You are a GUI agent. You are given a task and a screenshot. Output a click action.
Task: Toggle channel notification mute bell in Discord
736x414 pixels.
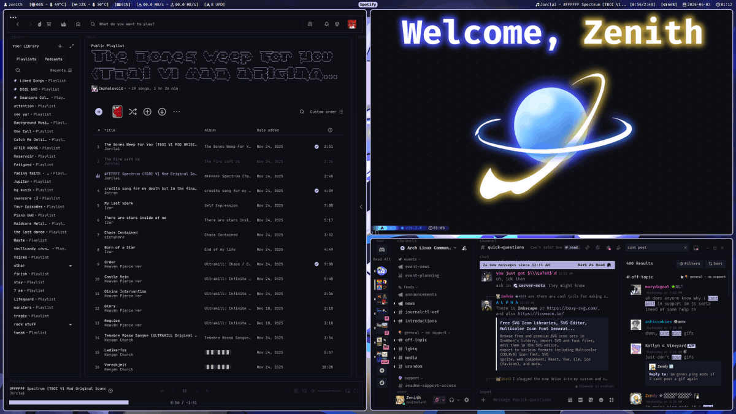click(x=597, y=248)
